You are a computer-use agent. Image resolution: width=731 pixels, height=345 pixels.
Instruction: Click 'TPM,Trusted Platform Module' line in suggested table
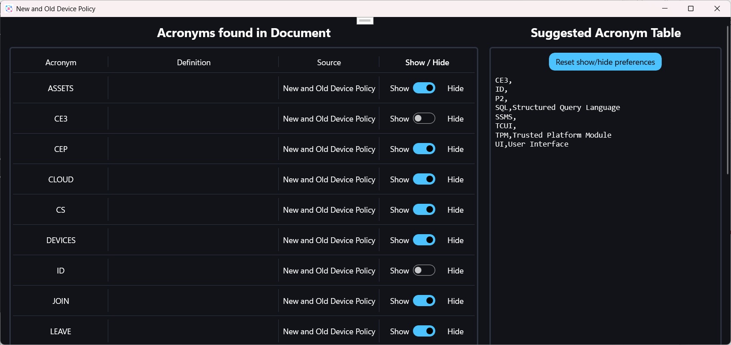point(553,135)
